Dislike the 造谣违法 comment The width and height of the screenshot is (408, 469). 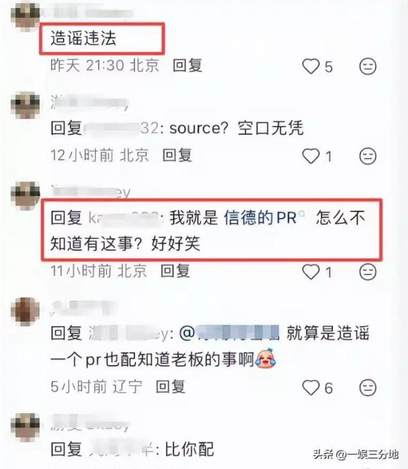tap(367, 66)
